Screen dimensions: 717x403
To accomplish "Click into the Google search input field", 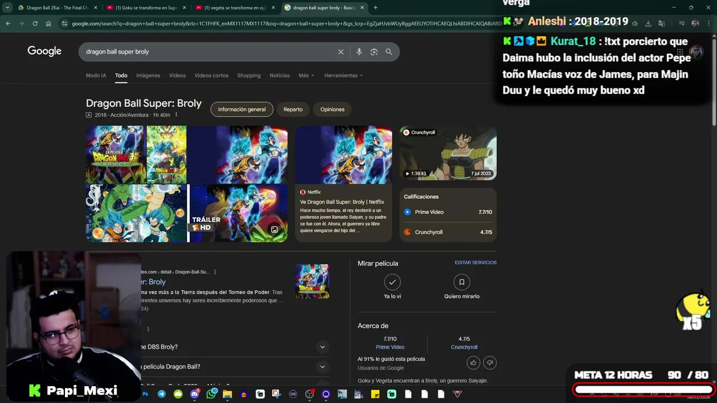I will pyautogui.click(x=210, y=51).
